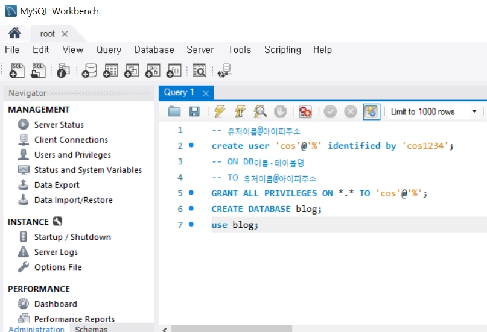Reconnect to DBMS icon
The height and width of the screenshot is (332, 487).
(224, 70)
